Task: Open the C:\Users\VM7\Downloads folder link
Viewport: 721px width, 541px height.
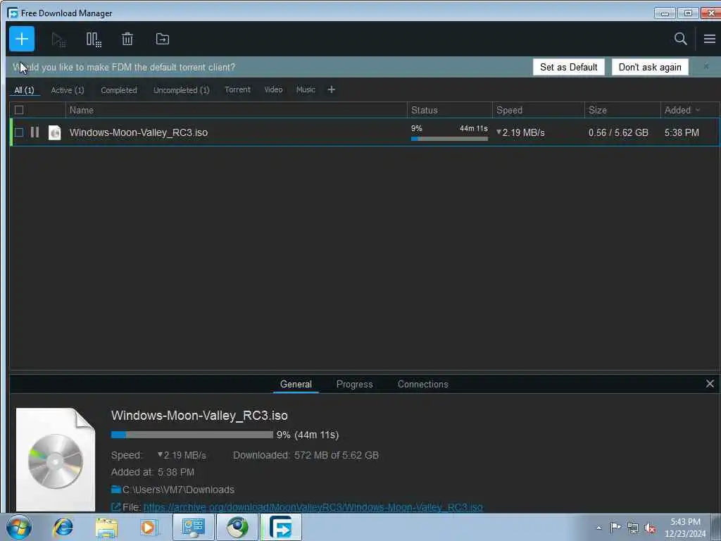Action: pyautogui.click(x=178, y=490)
